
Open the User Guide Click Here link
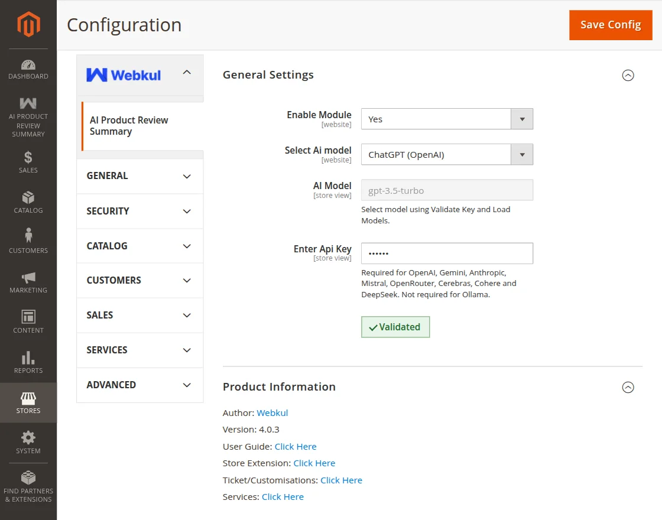(x=296, y=447)
